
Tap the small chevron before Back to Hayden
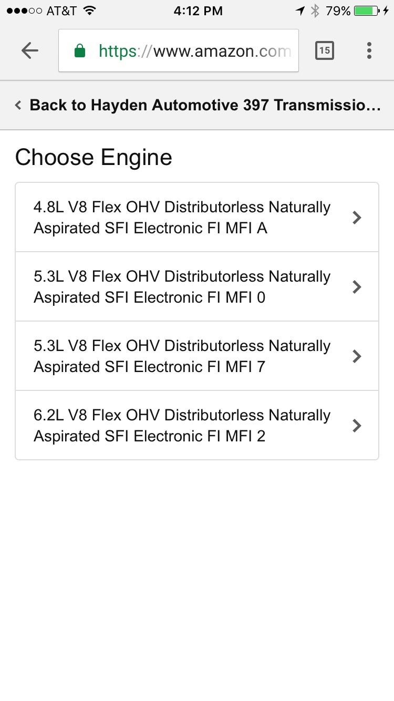click(18, 105)
